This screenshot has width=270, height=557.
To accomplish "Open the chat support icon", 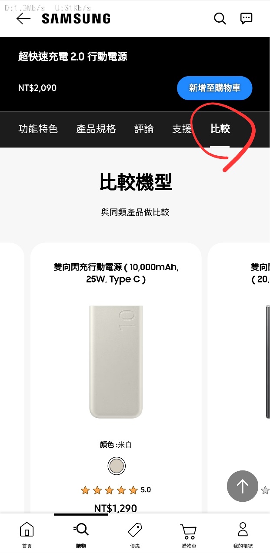I will pos(247,18).
